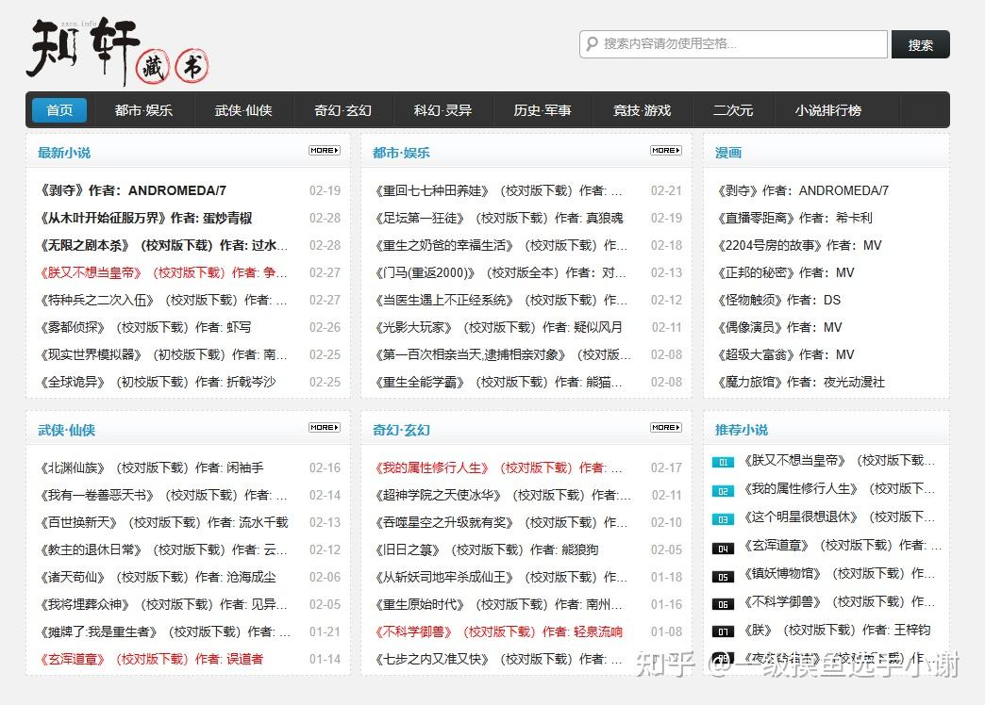
Task: Open 小说排行榜 navigation item
Action: tap(828, 110)
